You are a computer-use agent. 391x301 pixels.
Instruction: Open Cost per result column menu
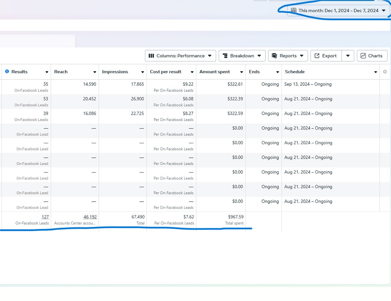tap(192, 72)
